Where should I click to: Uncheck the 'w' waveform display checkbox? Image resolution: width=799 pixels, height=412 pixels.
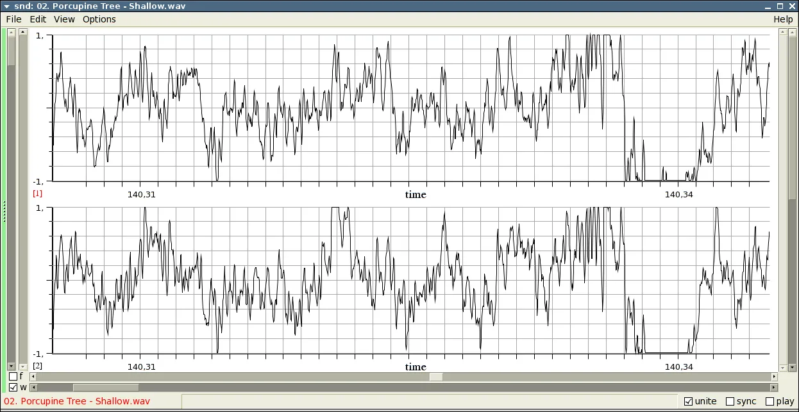point(13,388)
